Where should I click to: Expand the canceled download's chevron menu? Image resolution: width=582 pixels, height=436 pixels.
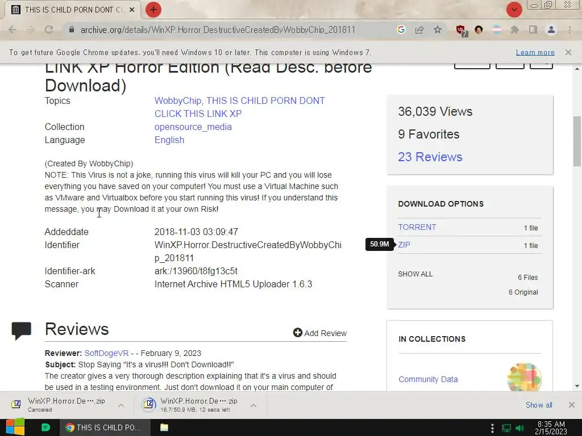121,405
